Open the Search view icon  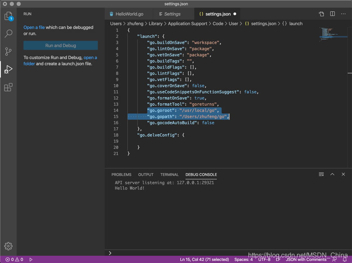(8, 34)
